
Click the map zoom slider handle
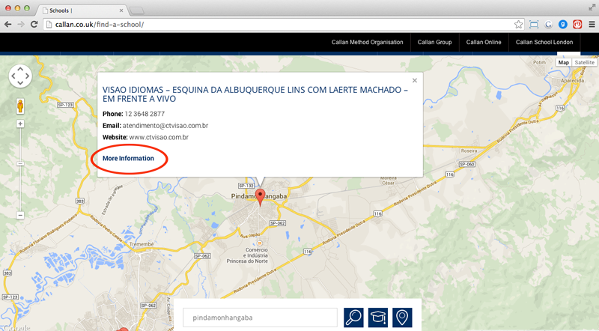click(x=20, y=163)
